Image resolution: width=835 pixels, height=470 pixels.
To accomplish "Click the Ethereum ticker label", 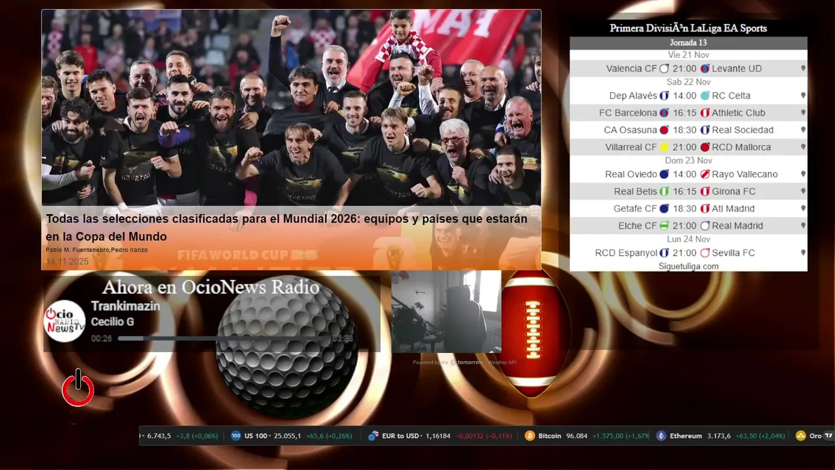I will point(686,436).
